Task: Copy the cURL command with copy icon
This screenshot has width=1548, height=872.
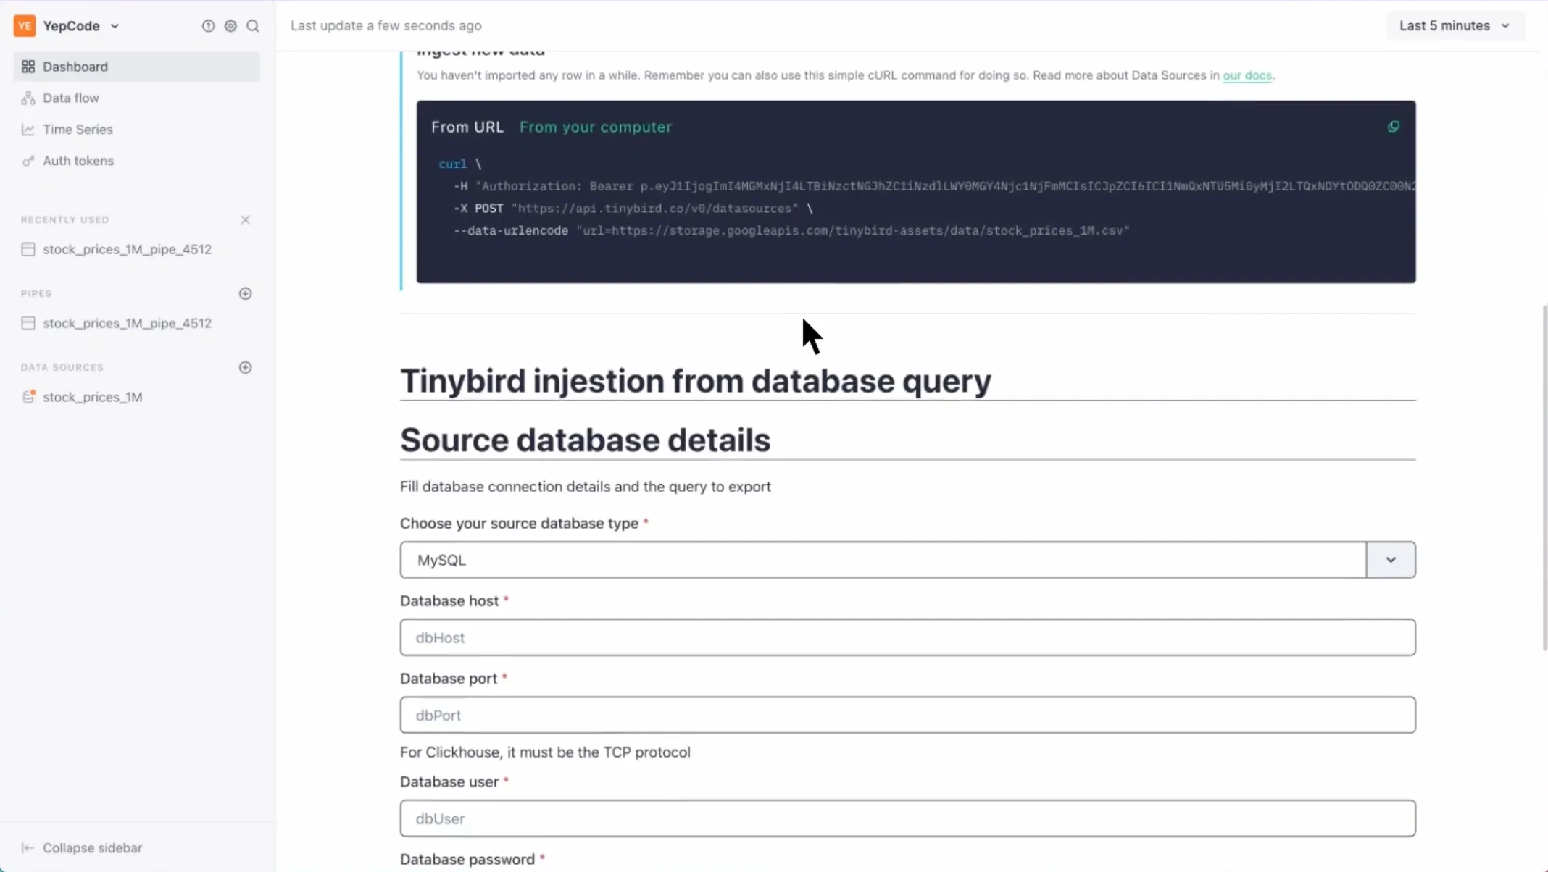Action: pyautogui.click(x=1393, y=127)
